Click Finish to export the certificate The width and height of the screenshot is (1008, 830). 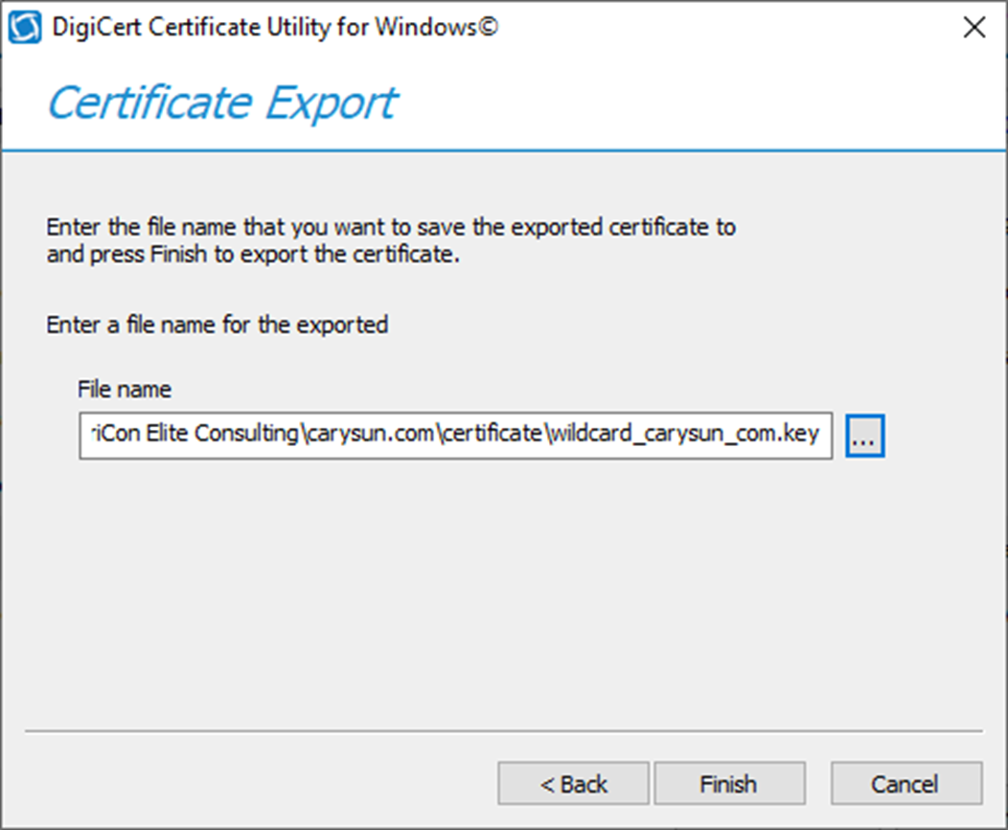tap(729, 783)
